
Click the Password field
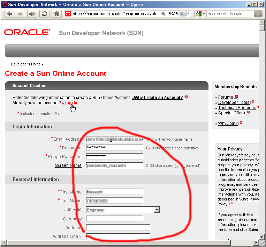tap(114, 148)
